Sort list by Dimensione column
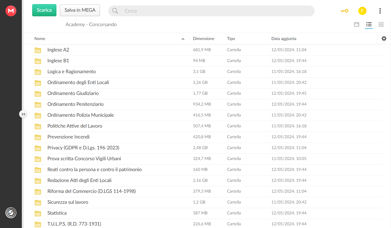391x228 pixels. 203,39
